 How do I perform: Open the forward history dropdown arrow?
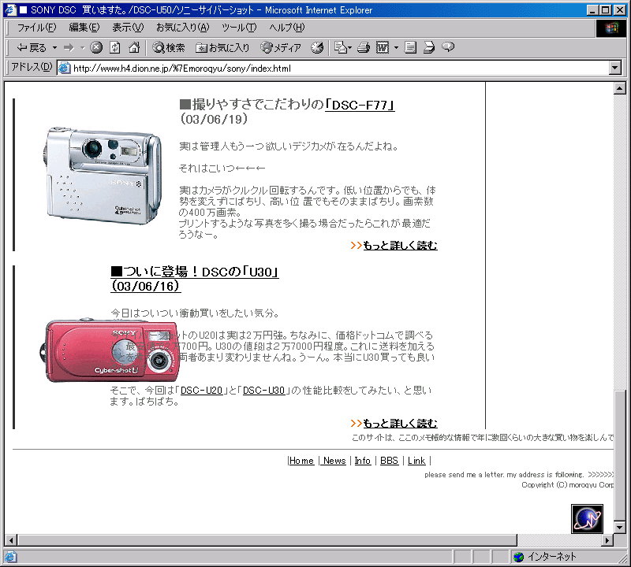[83, 48]
